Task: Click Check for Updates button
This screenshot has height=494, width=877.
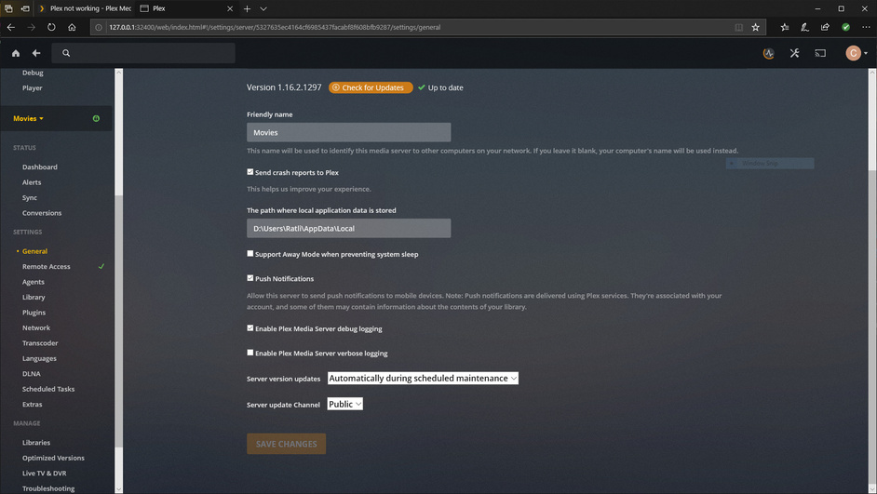Action: (x=371, y=87)
